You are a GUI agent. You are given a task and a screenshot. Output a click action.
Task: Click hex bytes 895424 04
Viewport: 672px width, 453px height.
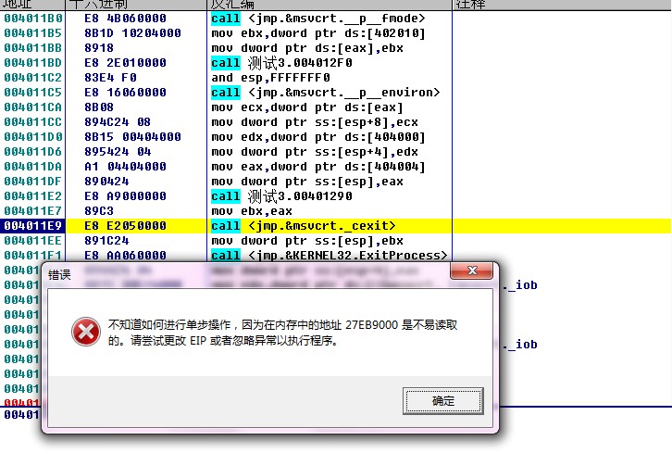[118, 151]
